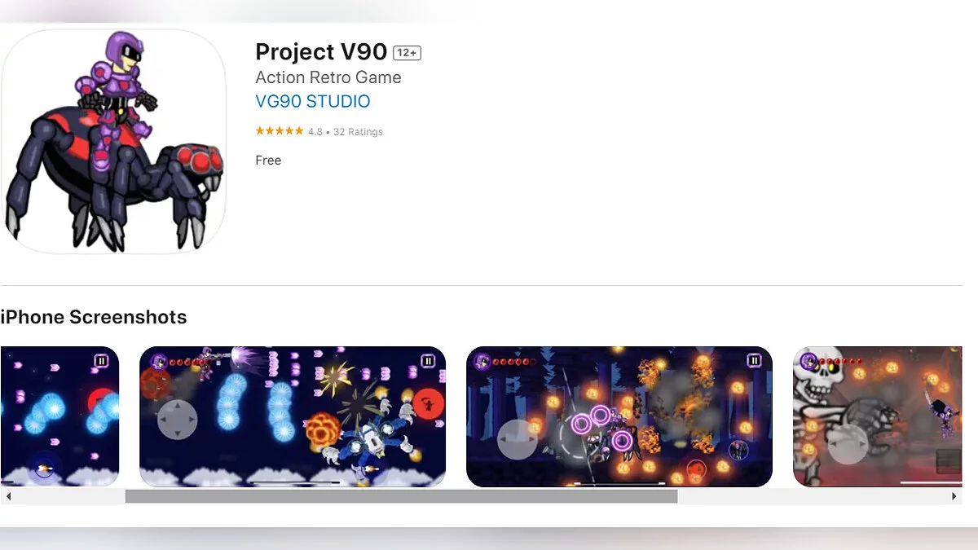Click the 12+ age rating badge

point(407,53)
